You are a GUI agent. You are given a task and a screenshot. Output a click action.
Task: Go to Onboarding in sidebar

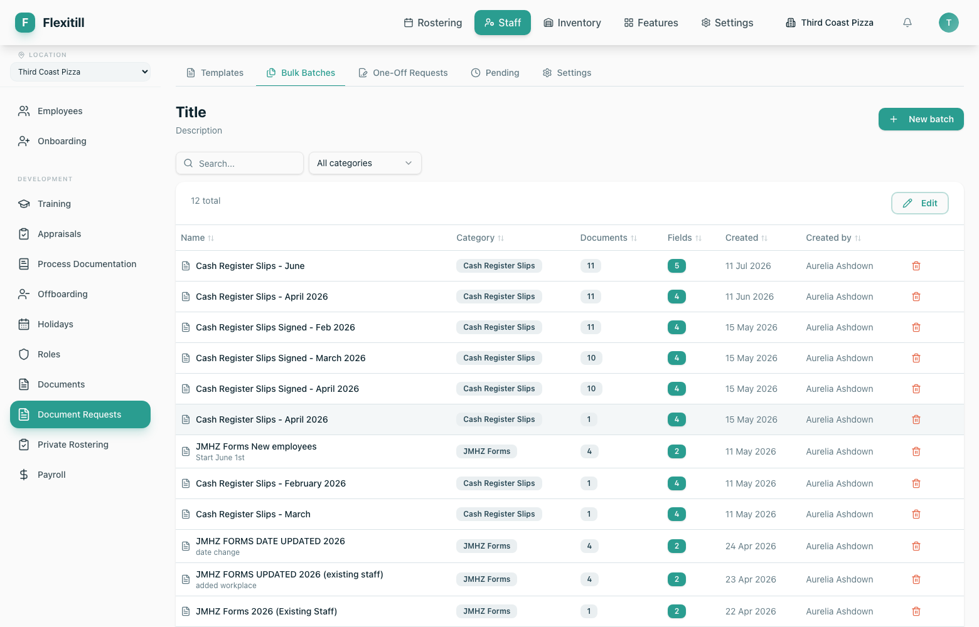click(80, 141)
